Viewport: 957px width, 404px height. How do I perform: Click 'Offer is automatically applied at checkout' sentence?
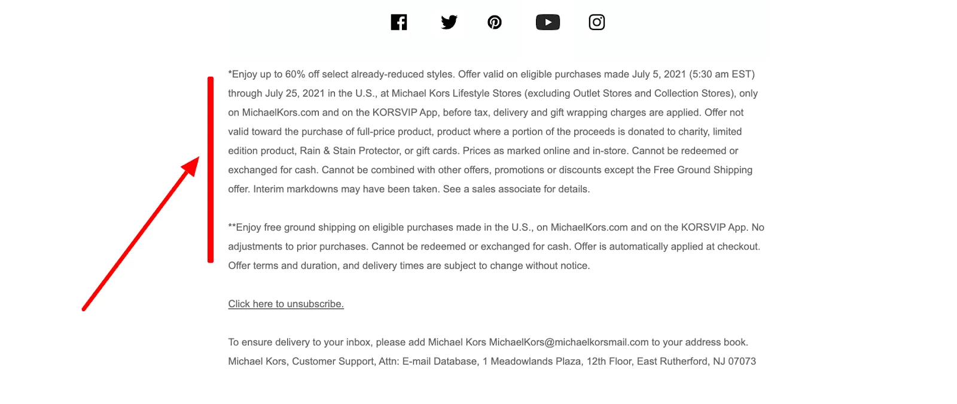(x=667, y=247)
